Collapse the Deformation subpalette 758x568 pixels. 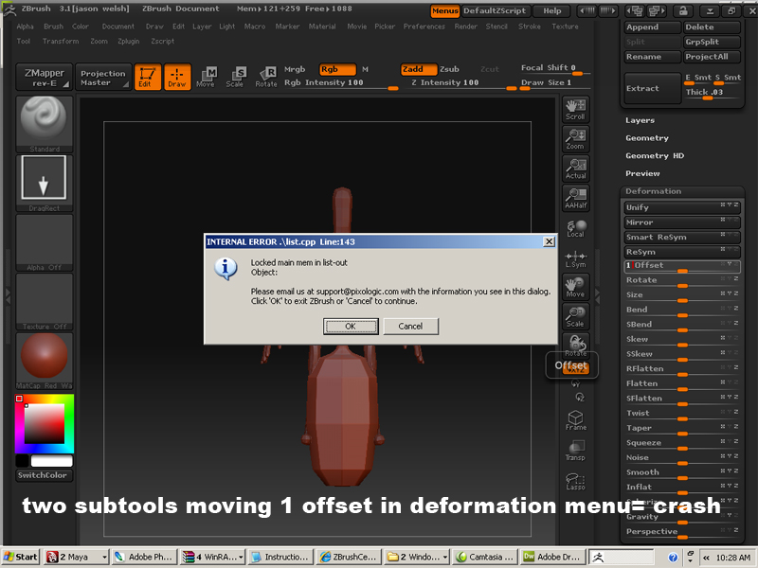(x=653, y=191)
